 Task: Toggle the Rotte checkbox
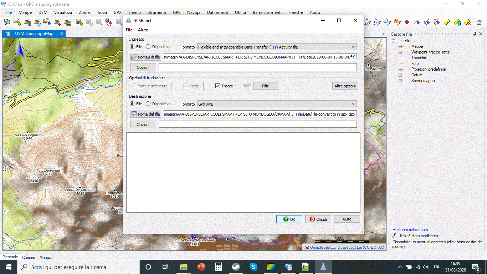[186, 86]
